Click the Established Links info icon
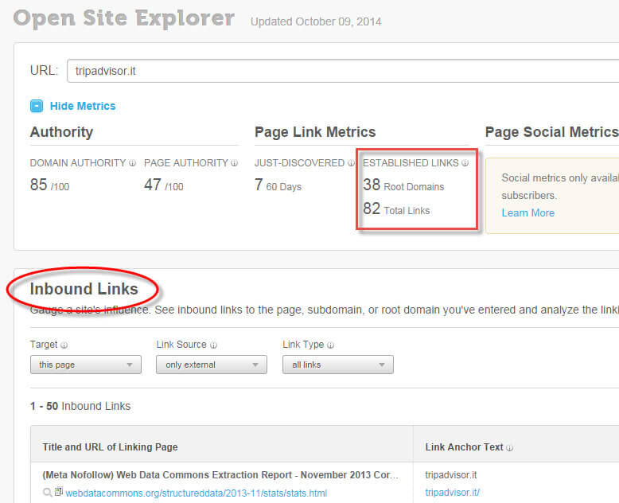Image resolution: width=619 pixels, height=503 pixels. (465, 163)
